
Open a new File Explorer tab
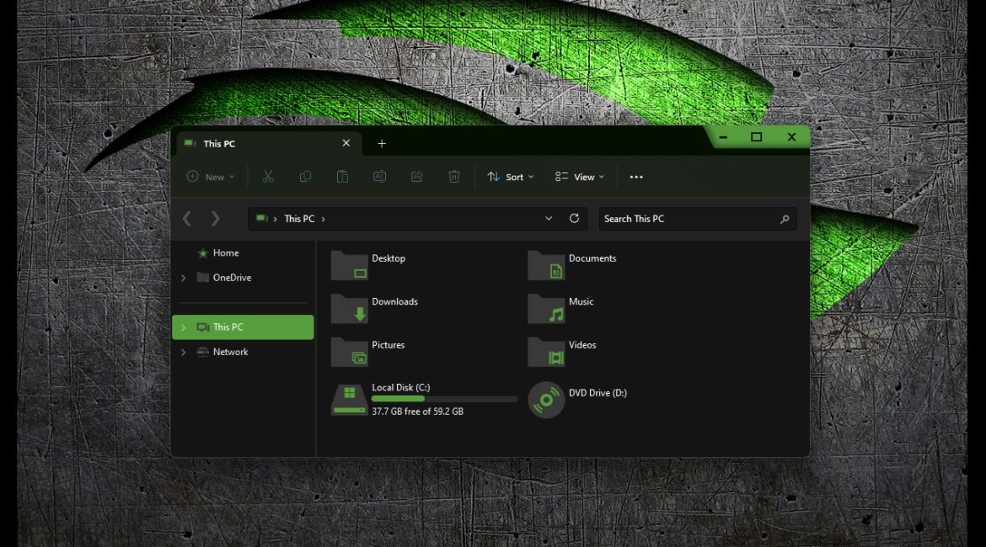point(381,143)
